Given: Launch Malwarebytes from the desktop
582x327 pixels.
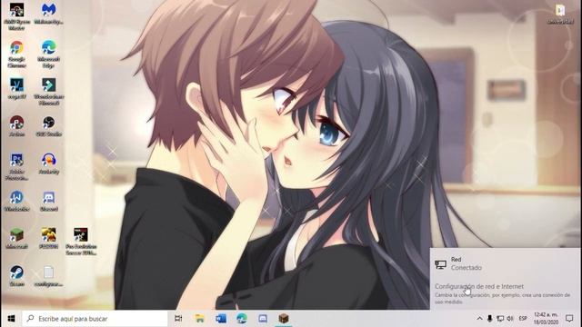Looking at the screenshot, I should [x=48, y=14].
